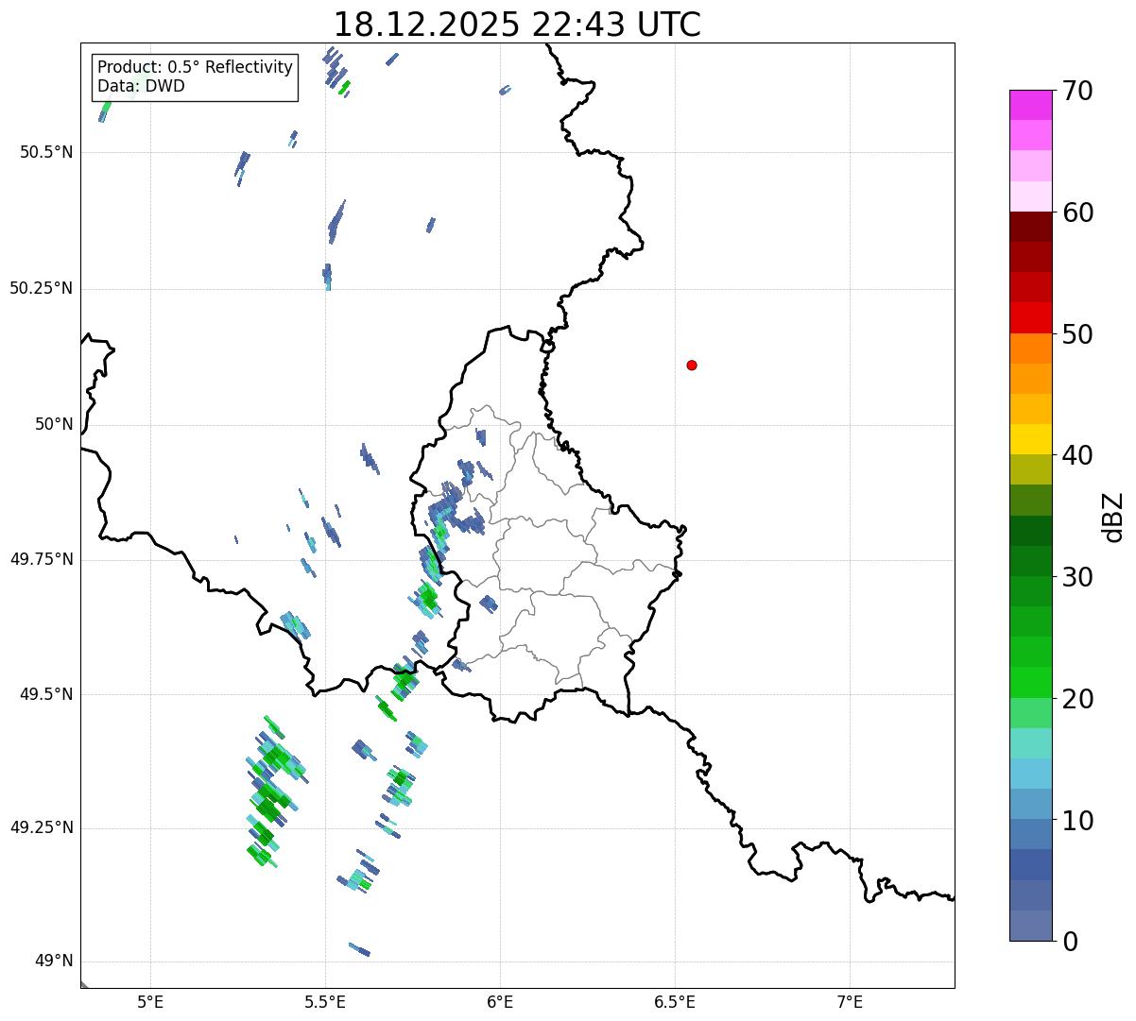Viewport: 1136px width, 1021px height.
Task: Click the 6°E longitude label
Action: [x=500, y=1002]
